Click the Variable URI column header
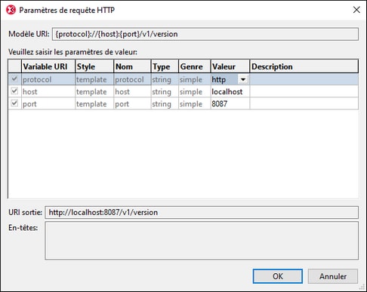This screenshot has height=292, width=367. coord(48,66)
